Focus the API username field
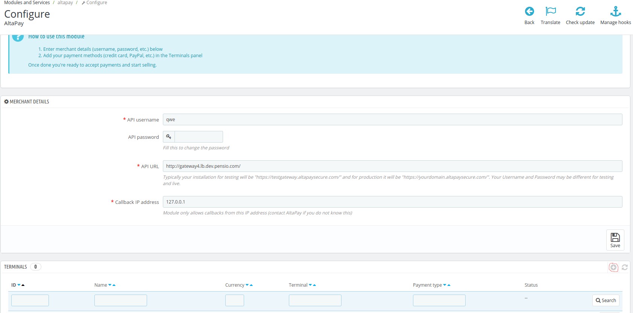The width and height of the screenshot is (633, 313). (x=392, y=120)
